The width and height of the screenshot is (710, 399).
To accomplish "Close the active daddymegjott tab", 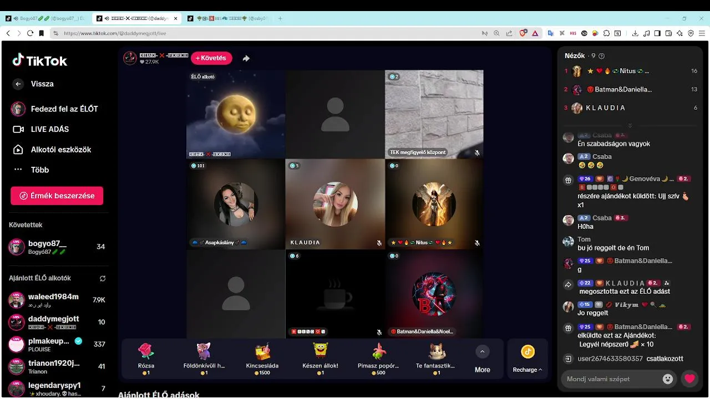I will (176, 18).
